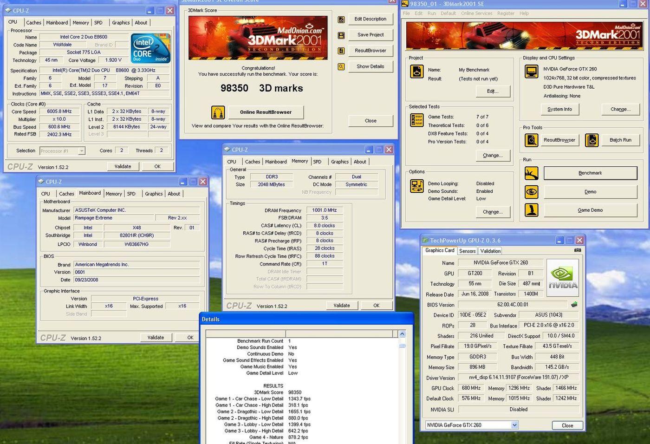Click the System Info button

(x=559, y=109)
